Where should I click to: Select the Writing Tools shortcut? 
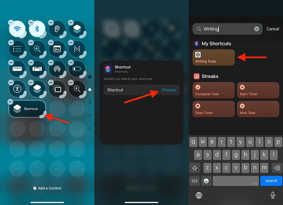click(214, 57)
